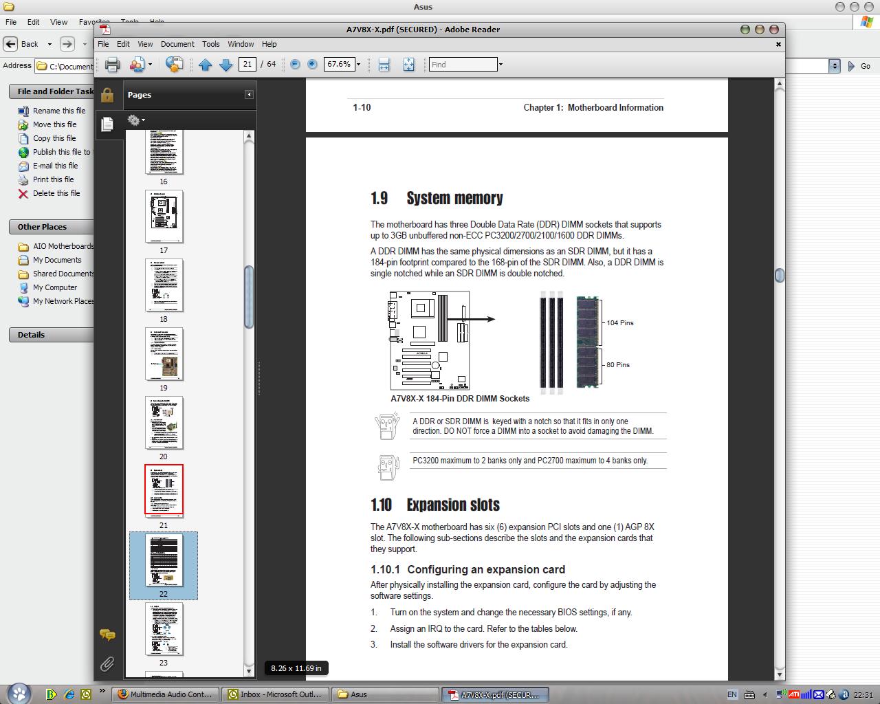Close the document with the menu bar X

click(x=778, y=44)
